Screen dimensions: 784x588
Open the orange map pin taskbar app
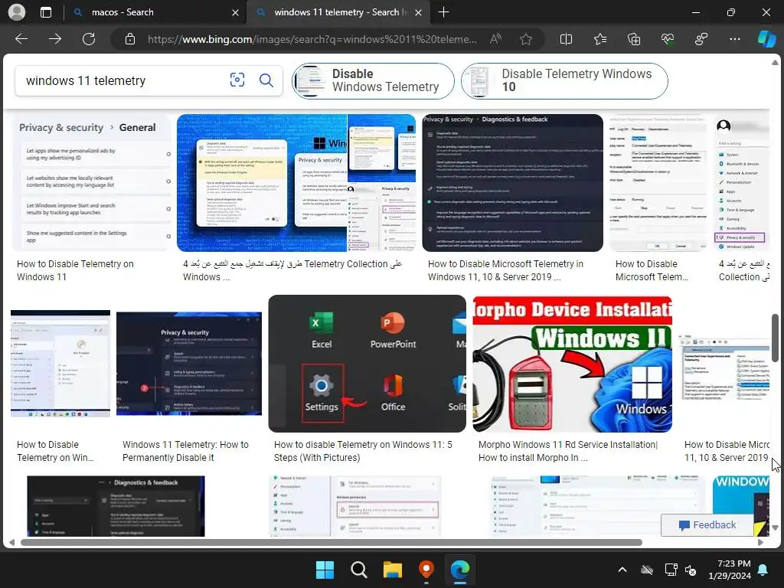coord(426,570)
